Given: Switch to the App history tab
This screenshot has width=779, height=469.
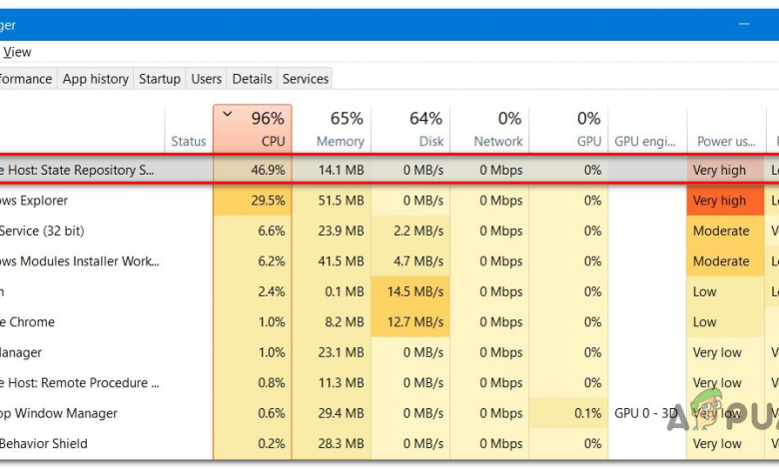Looking at the screenshot, I should pos(95,79).
